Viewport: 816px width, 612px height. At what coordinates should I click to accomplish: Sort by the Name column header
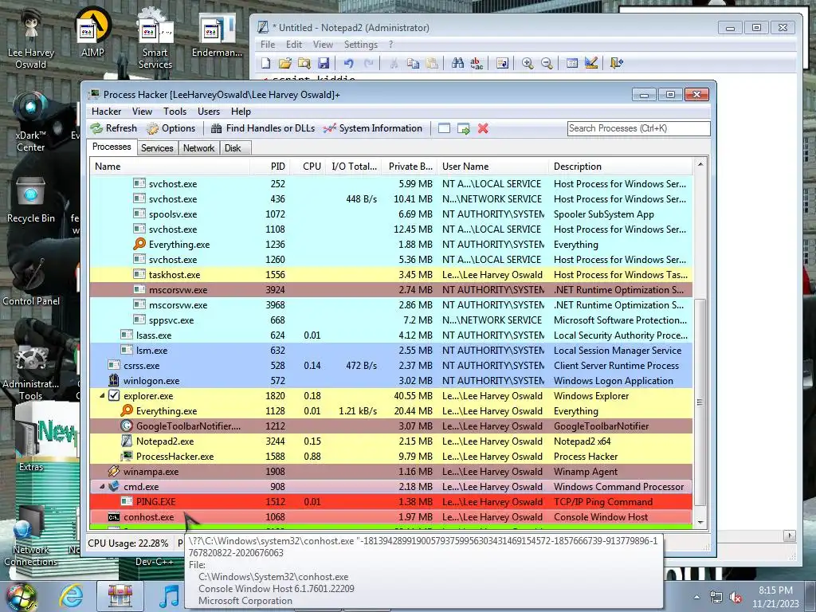tap(171, 167)
